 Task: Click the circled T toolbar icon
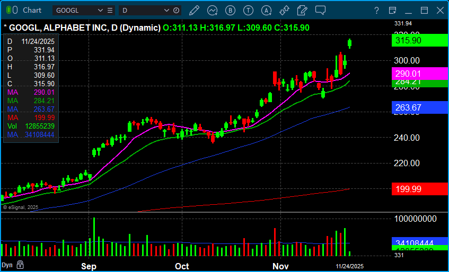point(248,11)
